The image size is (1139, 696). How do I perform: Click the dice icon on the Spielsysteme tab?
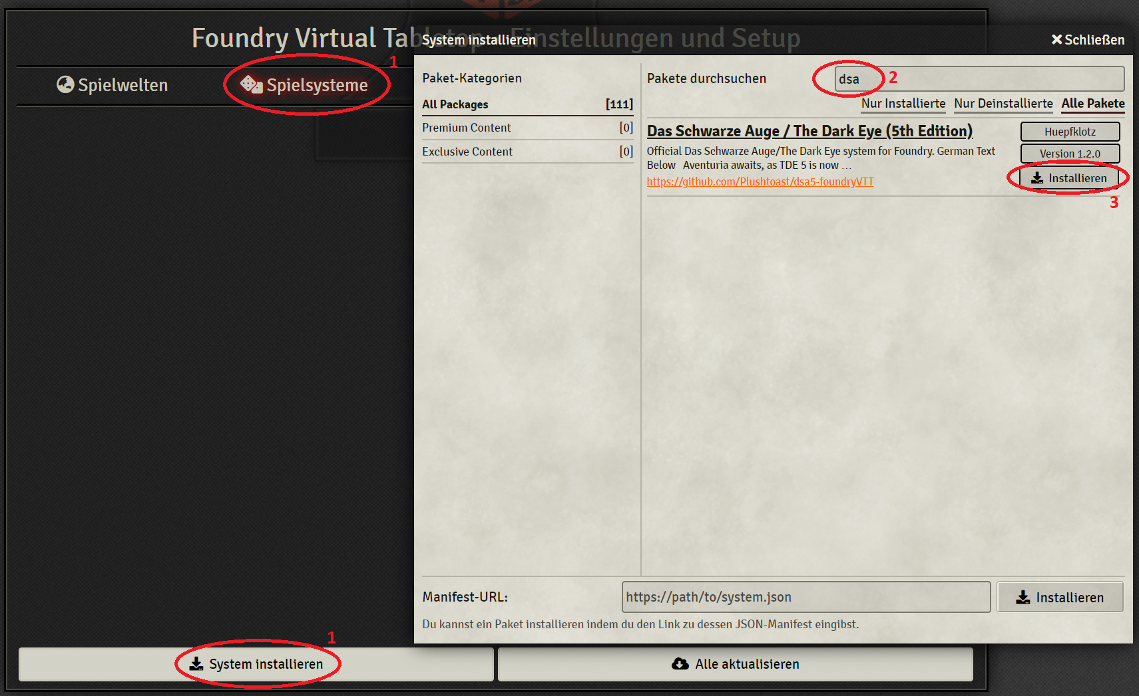coord(251,84)
